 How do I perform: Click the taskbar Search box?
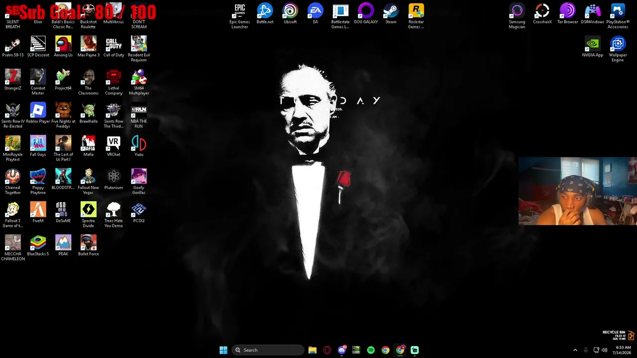coord(268,350)
